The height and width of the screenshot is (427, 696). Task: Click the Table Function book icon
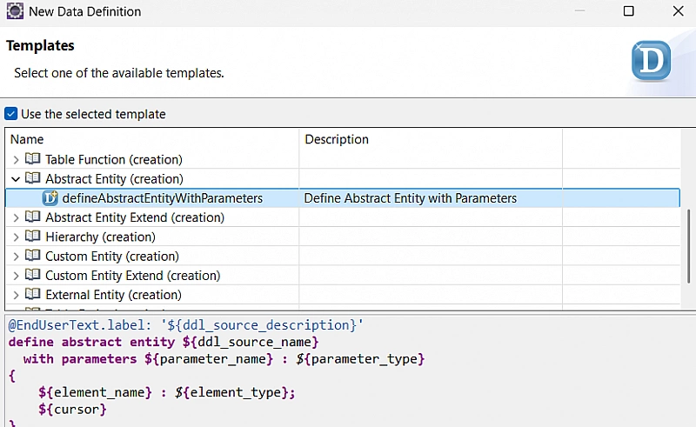[33, 160]
